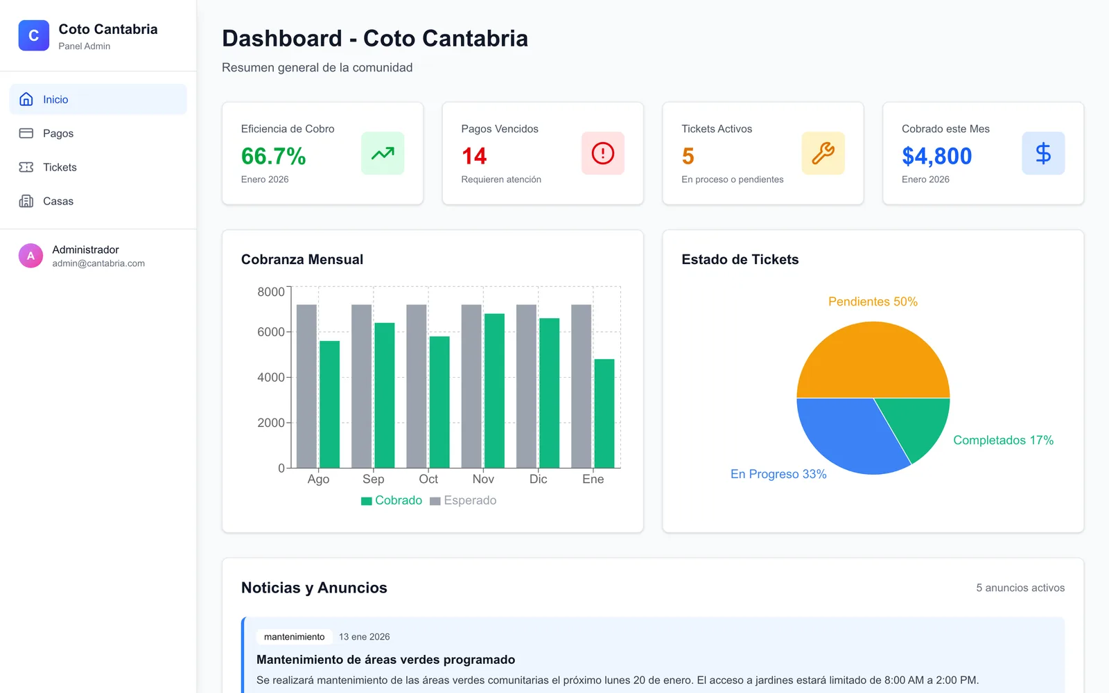Open the Tickets section

click(x=98, y=167)
